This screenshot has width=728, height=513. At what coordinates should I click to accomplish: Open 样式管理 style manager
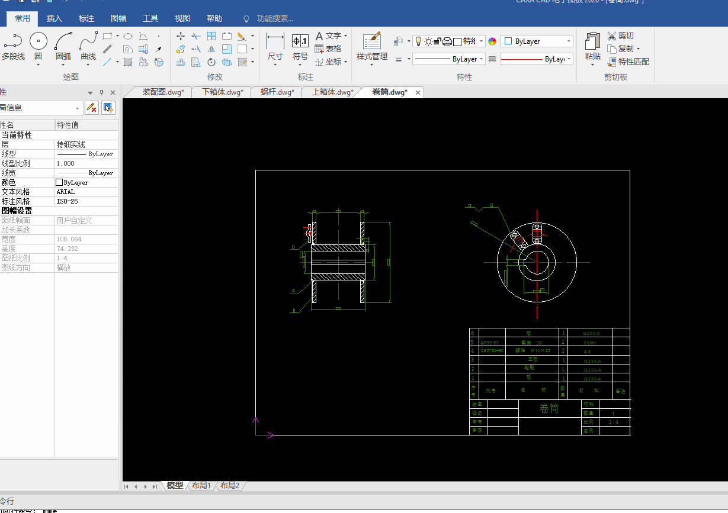372,46
